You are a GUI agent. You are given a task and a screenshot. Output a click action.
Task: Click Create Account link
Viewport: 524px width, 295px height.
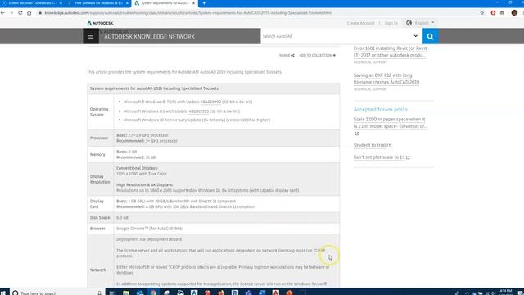pyautogui.click(x=360, y=23)
